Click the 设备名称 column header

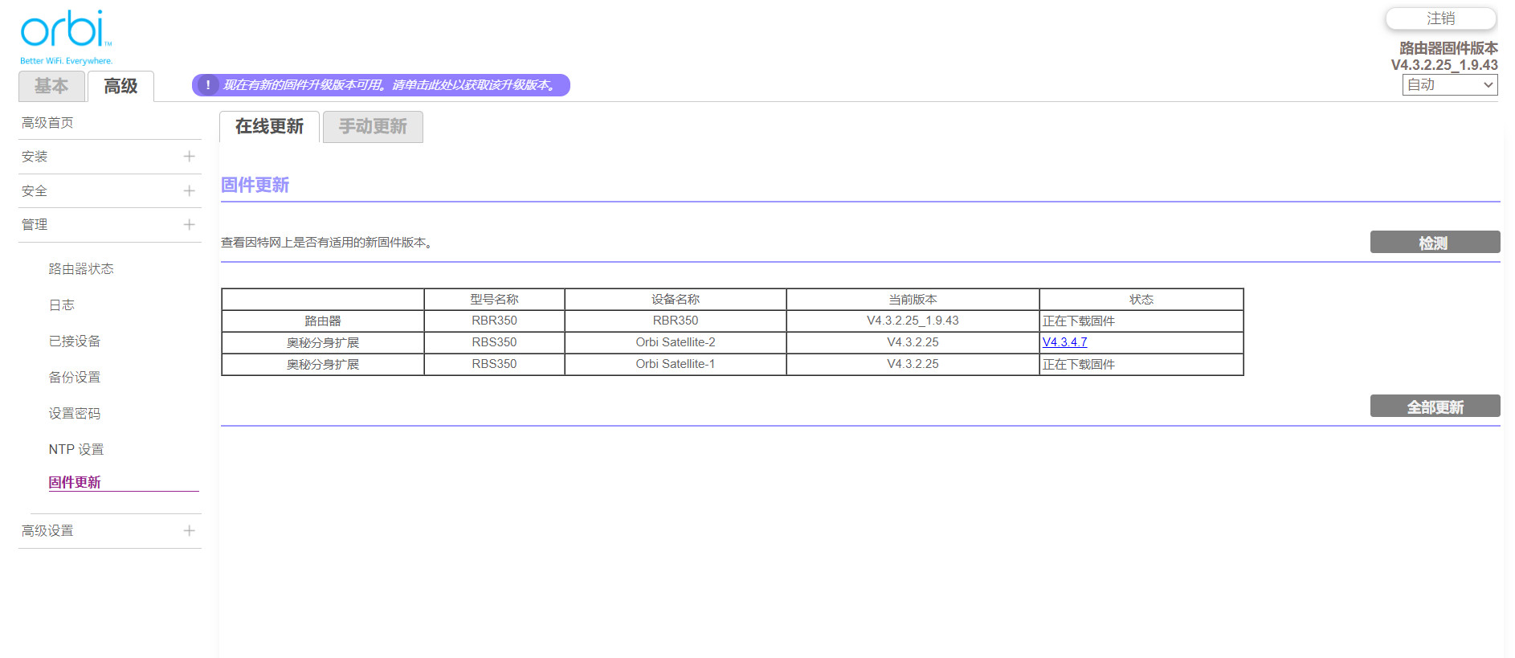coord(676,299)
